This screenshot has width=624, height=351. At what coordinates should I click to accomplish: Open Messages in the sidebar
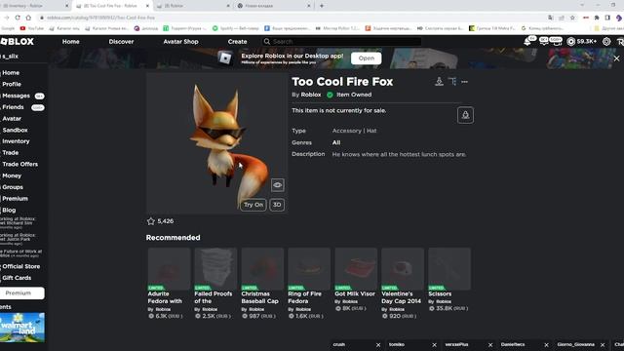[16, 96]
